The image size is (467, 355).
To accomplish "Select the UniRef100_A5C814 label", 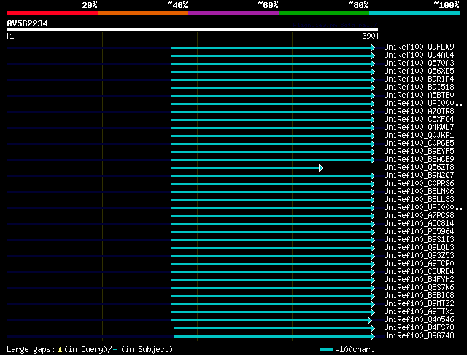I will (x=419, y=224).
